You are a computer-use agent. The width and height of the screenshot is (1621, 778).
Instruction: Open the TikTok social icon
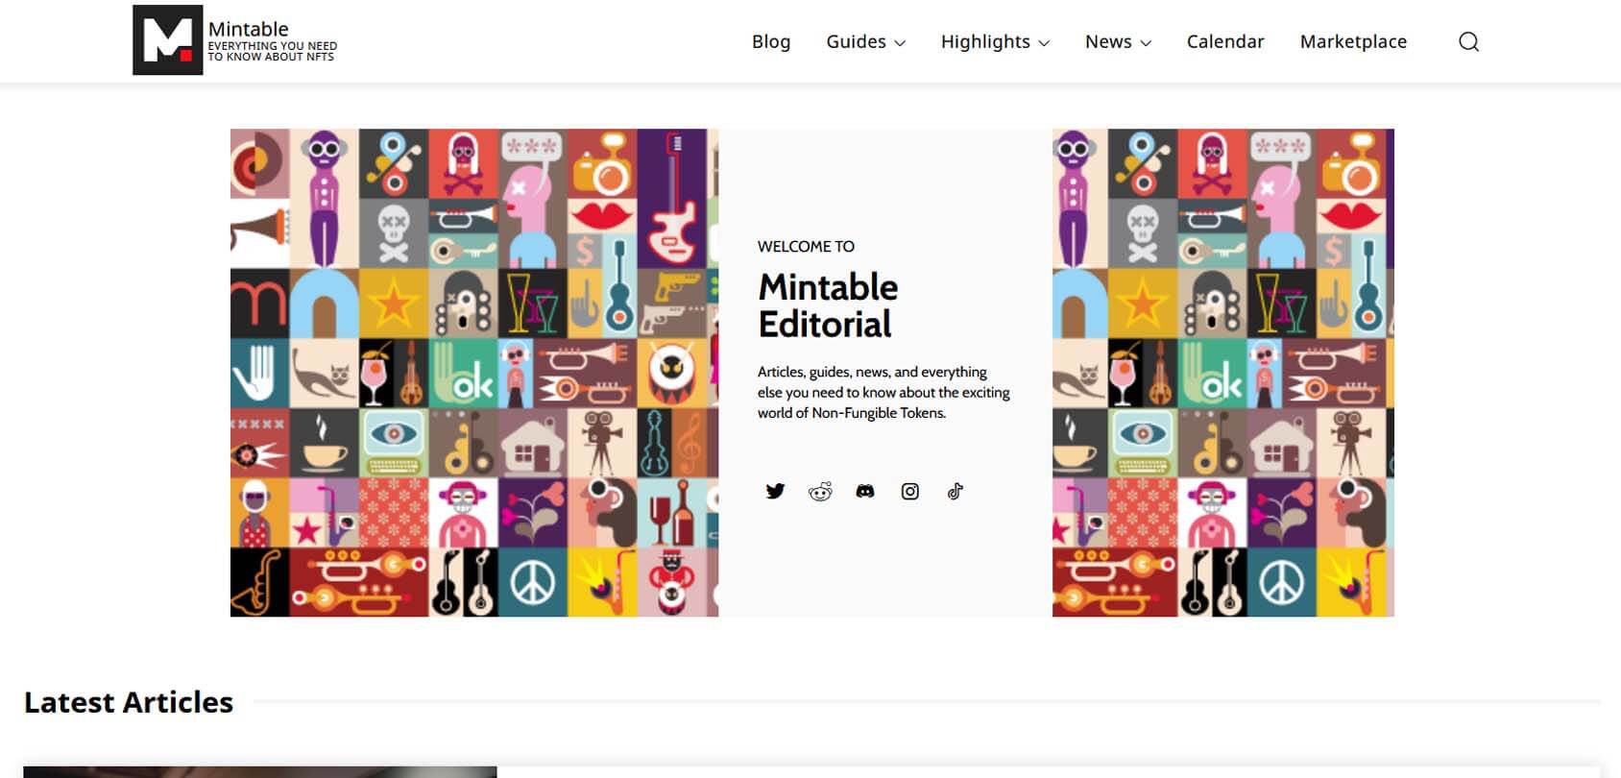click(956, 491)
